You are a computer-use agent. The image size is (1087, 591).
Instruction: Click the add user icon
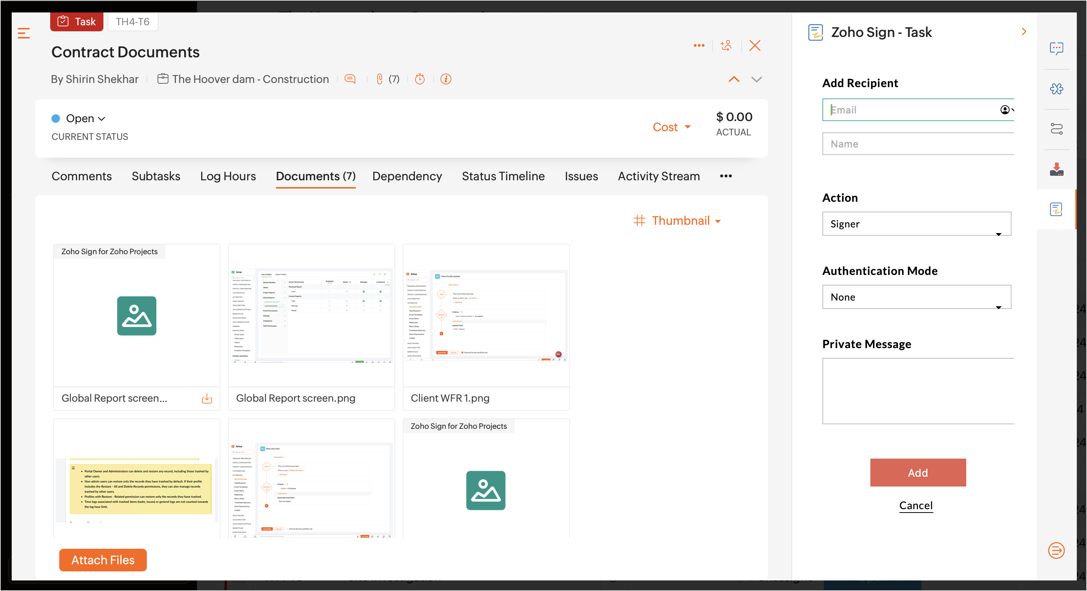[726, 46]
